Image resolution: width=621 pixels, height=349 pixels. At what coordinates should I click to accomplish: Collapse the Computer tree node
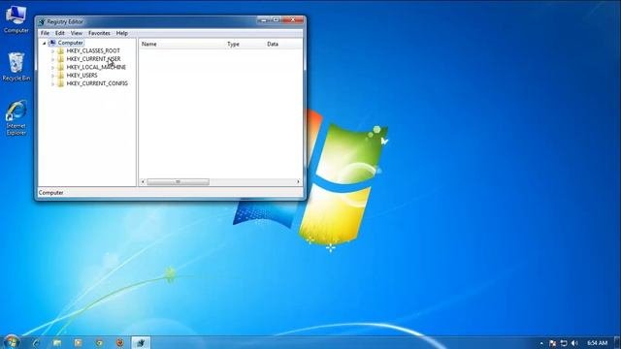tap(45, 43)
